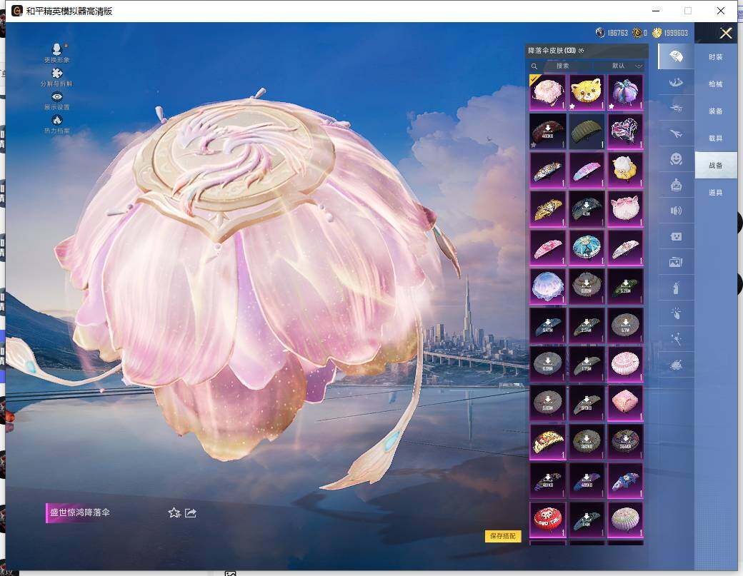Click the share icon beside the favorite star
This screenshot has height=576, width=743.
[191, 512]
